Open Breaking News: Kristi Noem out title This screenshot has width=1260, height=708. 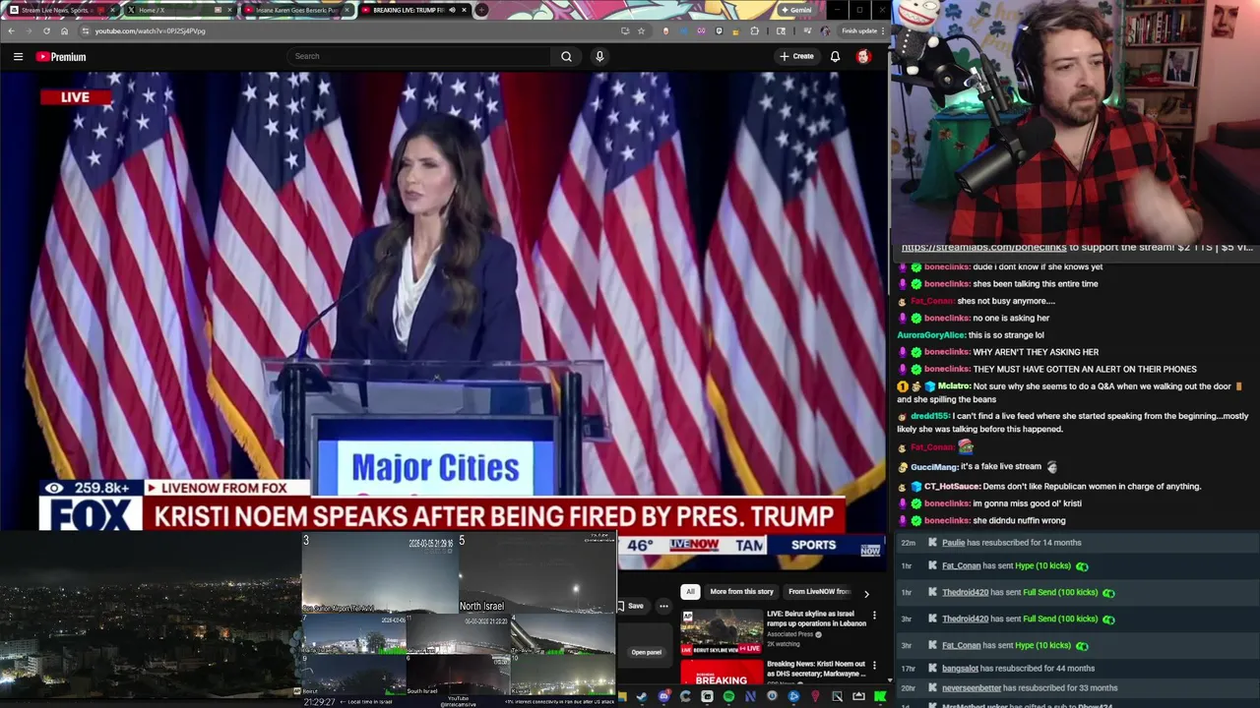tap(816, 668)
